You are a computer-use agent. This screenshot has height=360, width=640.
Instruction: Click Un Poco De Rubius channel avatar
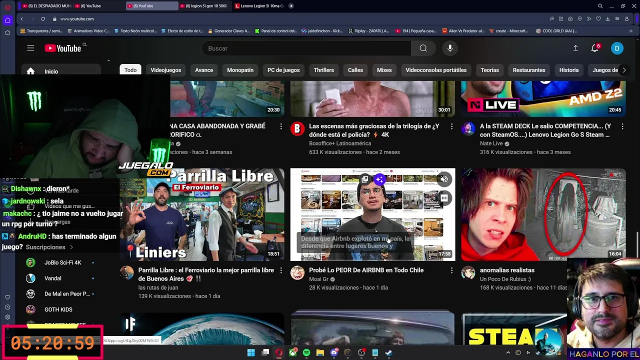[468, 273]
